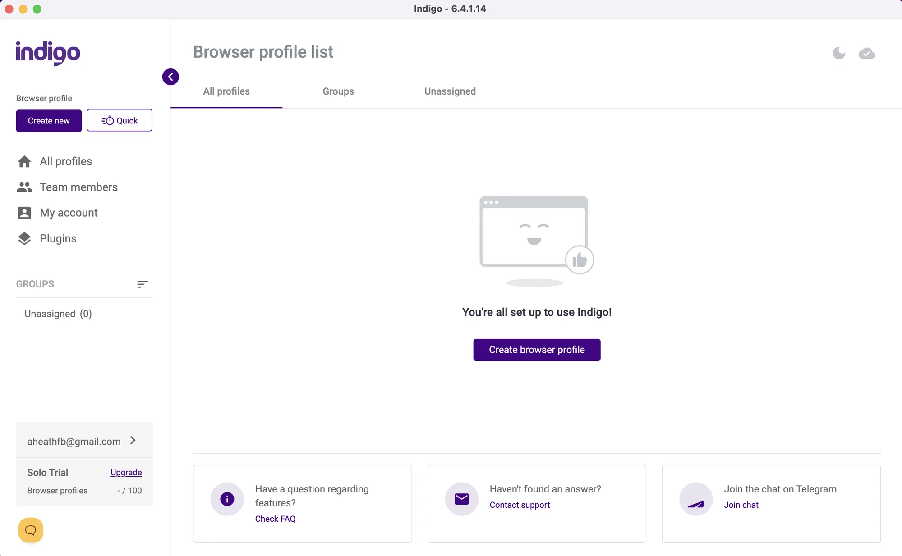Select Unassigned (0) group
Screen dimensions: 902x556
pyautogui.click(x=58, y=314)
